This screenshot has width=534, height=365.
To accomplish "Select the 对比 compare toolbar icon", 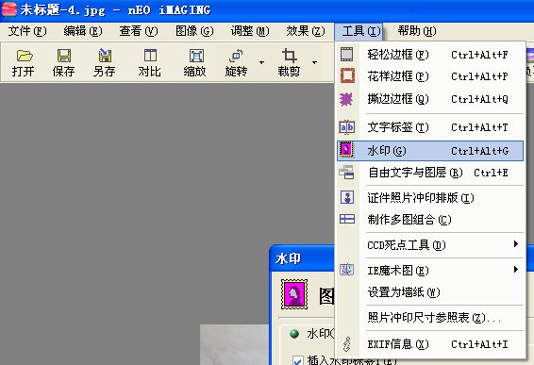I will (150, 55).
